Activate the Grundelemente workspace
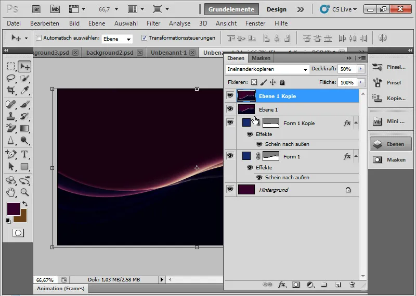Screen dimensions: 416x296 coord(231,9)
